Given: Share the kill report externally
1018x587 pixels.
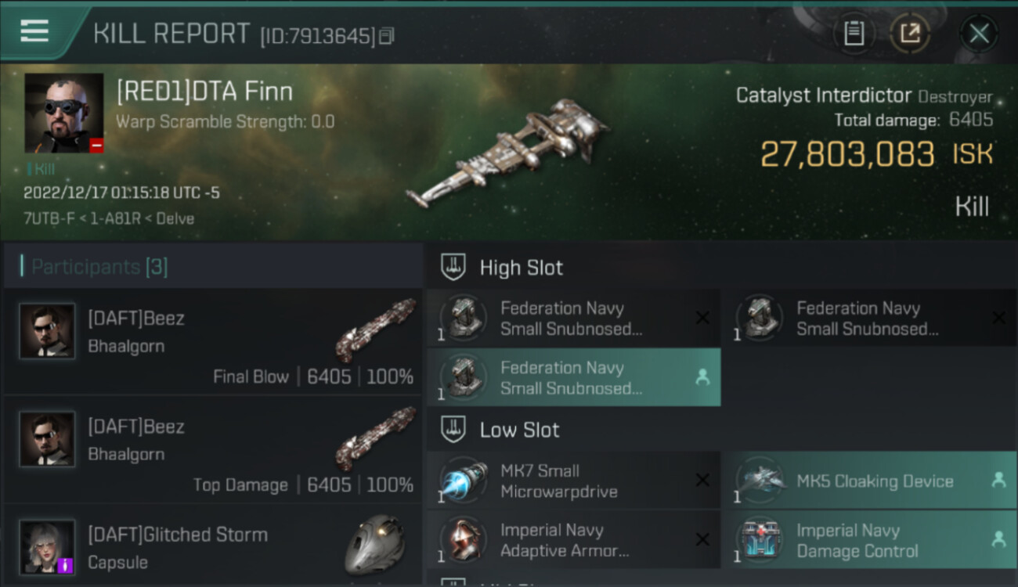Looking at the screenshot, I should [x=909, y=34].
